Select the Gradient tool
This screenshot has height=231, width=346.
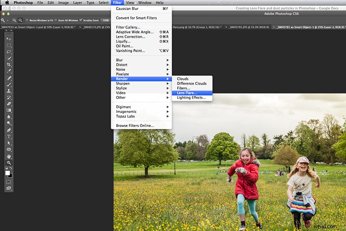[x=9, y=110]
